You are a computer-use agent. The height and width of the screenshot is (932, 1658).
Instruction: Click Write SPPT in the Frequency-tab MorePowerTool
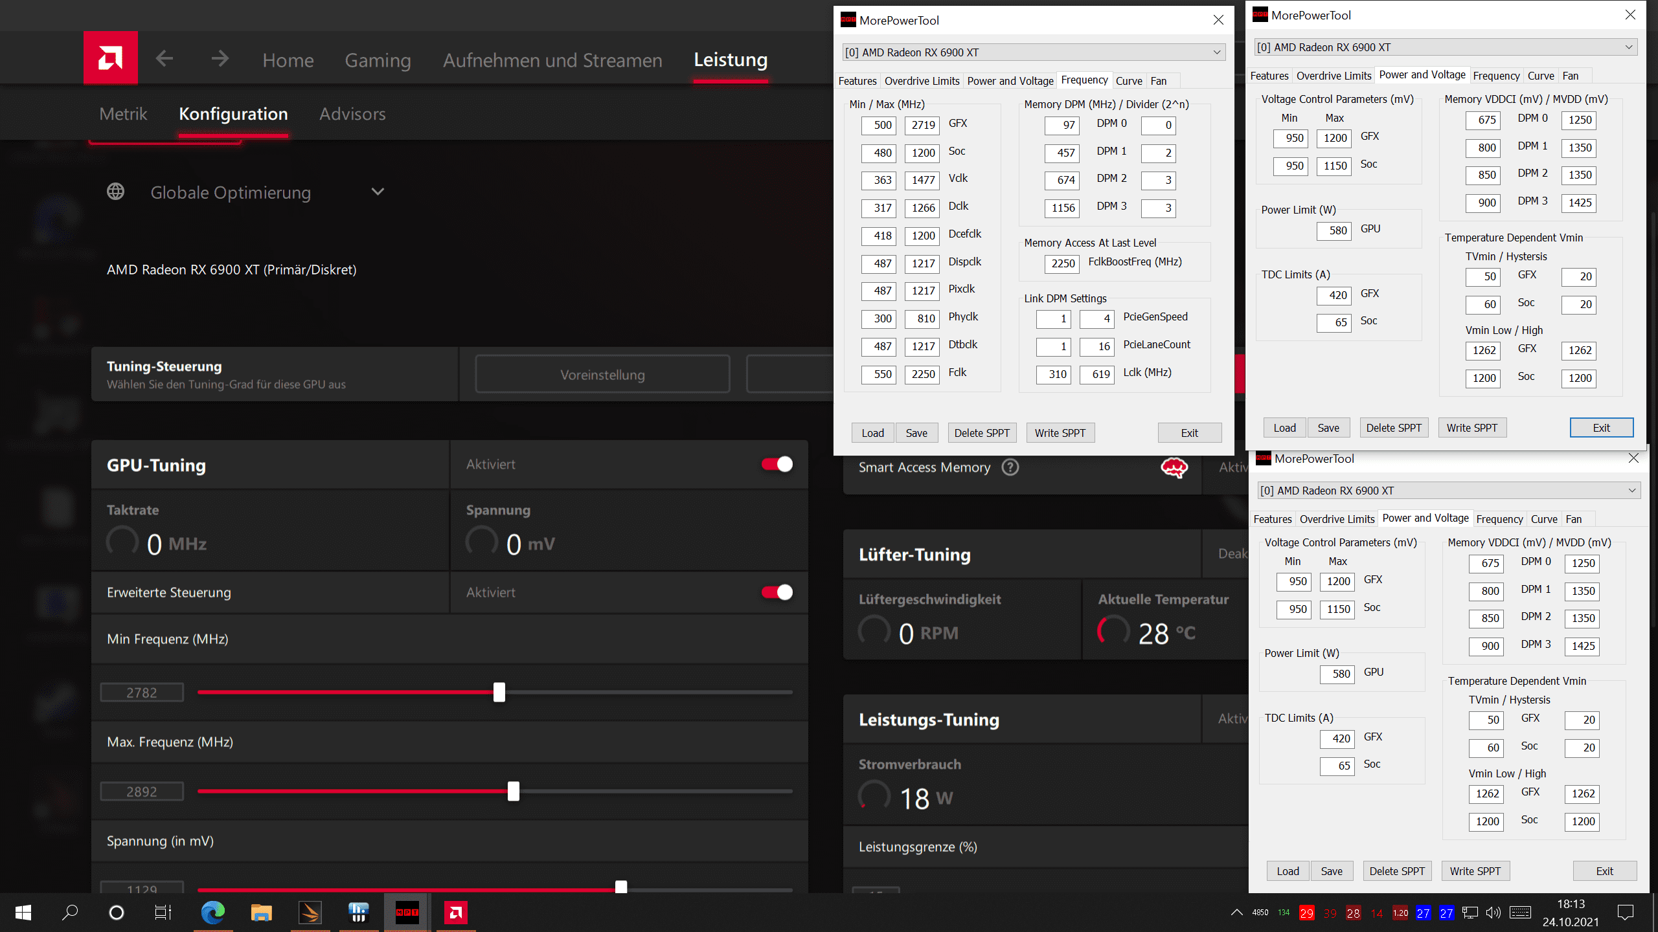pos(1060,433)
